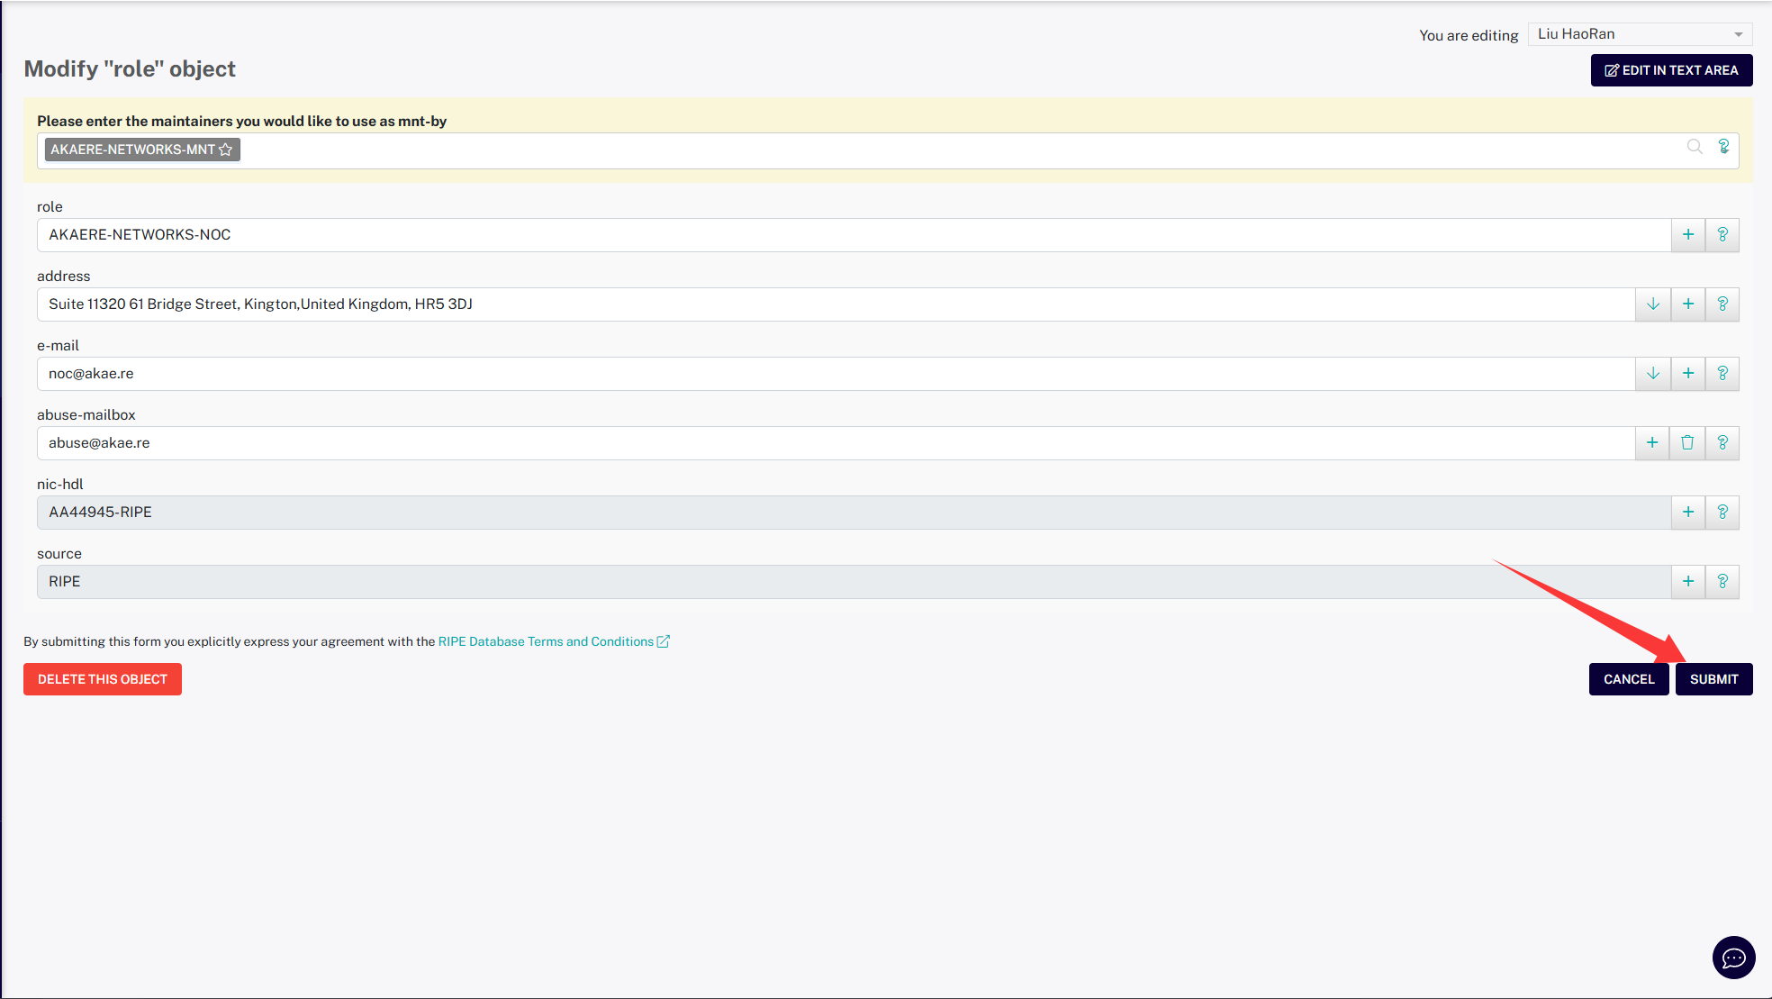Click the plus icon in role row
This screenshot has width=1772, height=999.
[x=1688, y=235]
